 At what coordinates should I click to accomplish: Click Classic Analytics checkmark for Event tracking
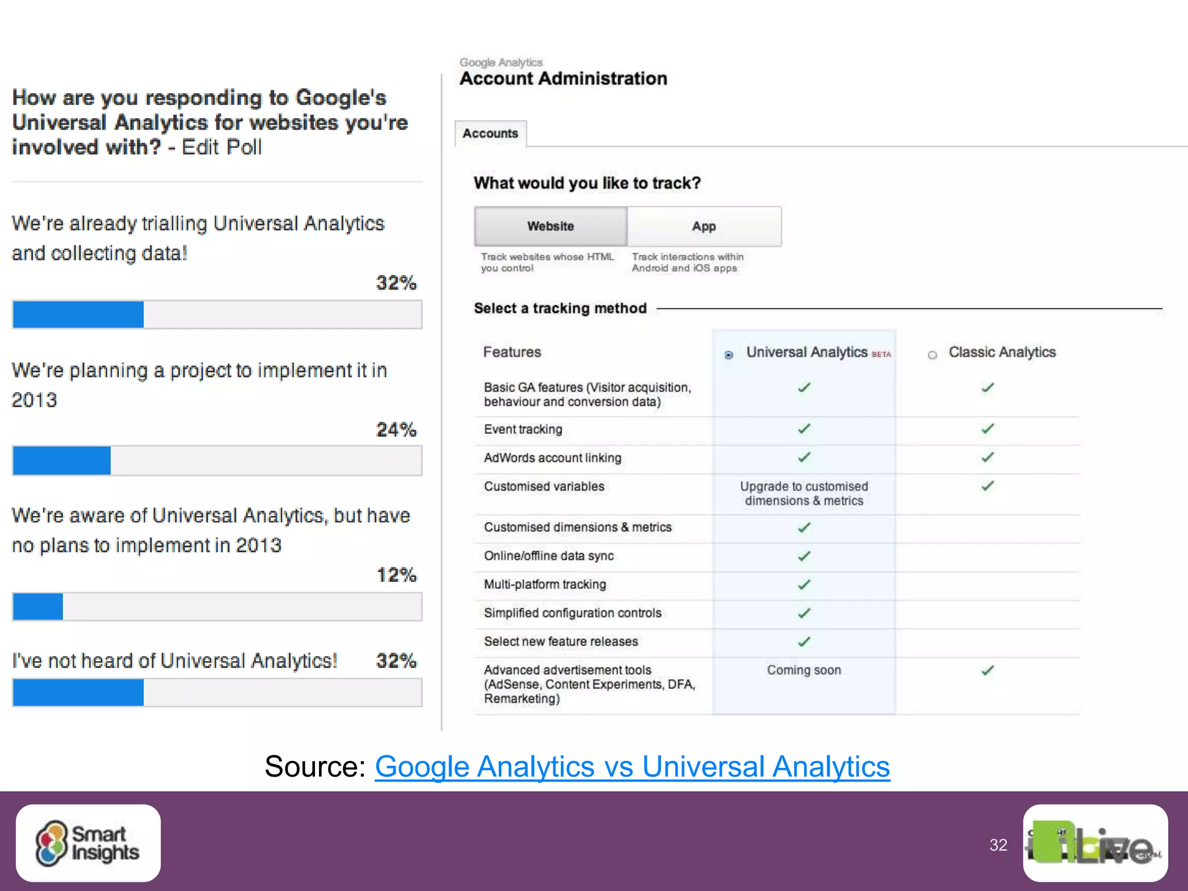coord(988,429)
